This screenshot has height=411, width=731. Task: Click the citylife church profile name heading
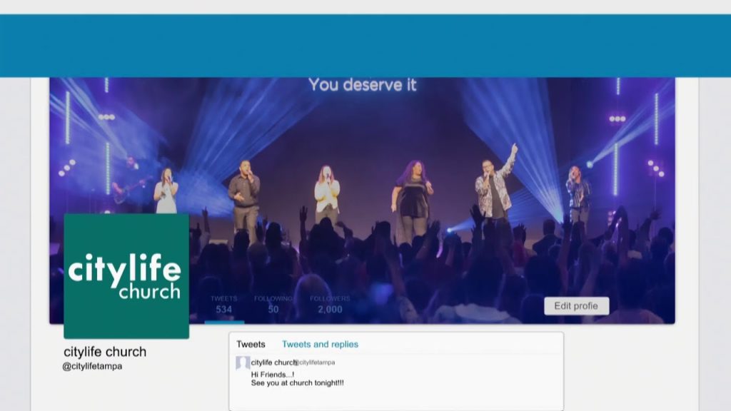tap(105, 352)
